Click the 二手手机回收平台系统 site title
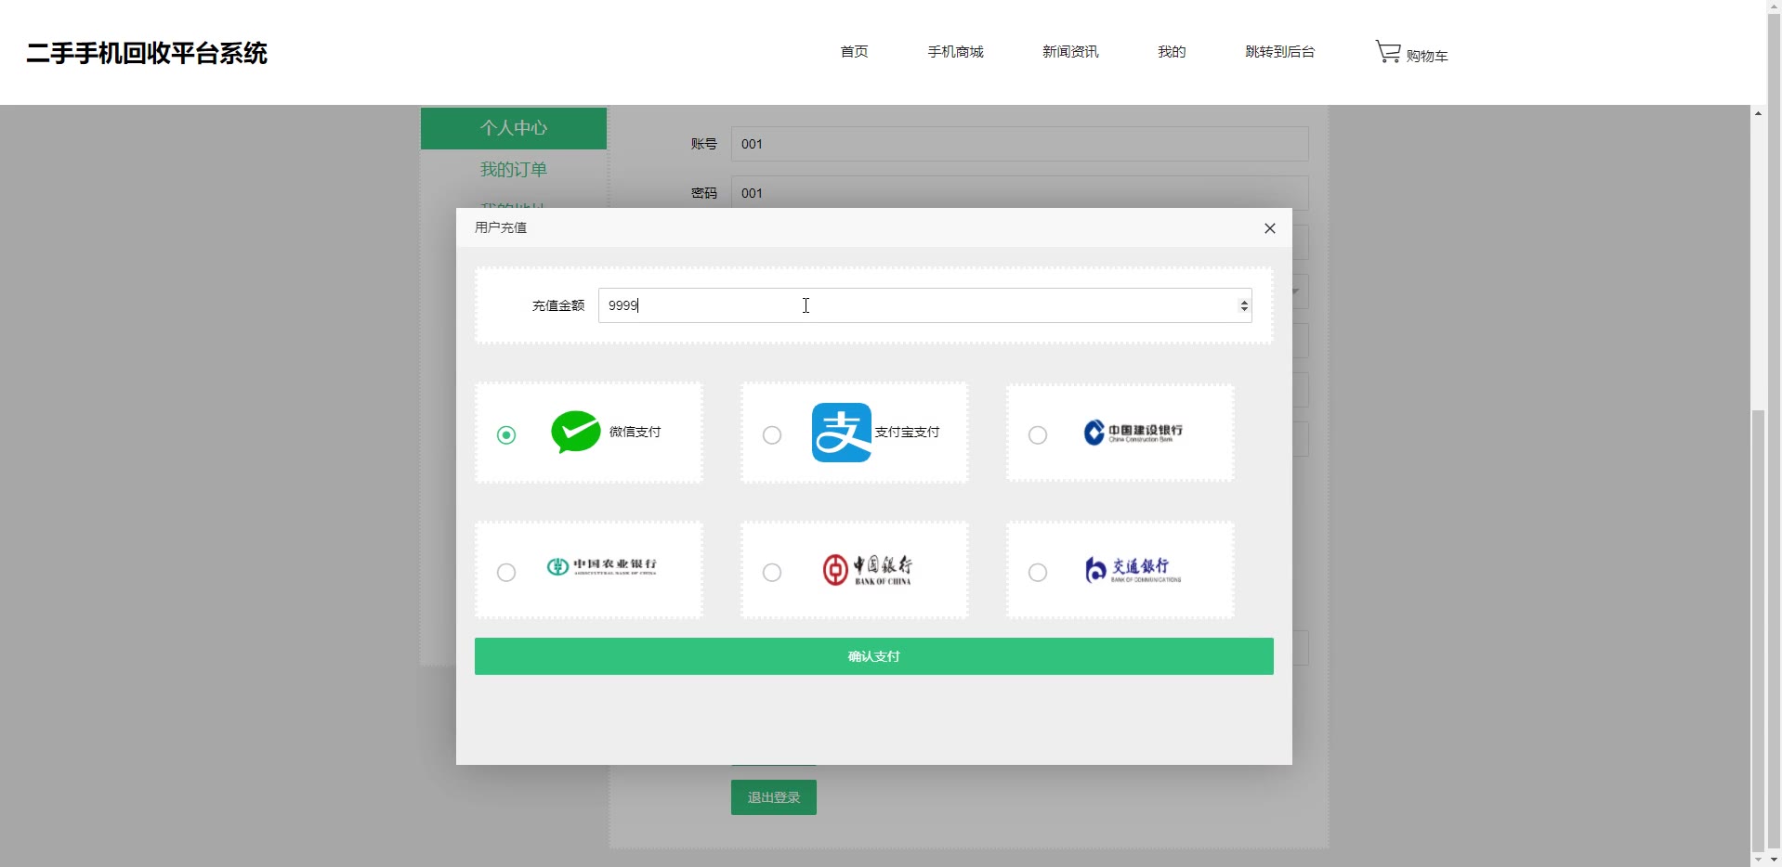This screenshot has width=1782, height=867. (x=147, y=53)
